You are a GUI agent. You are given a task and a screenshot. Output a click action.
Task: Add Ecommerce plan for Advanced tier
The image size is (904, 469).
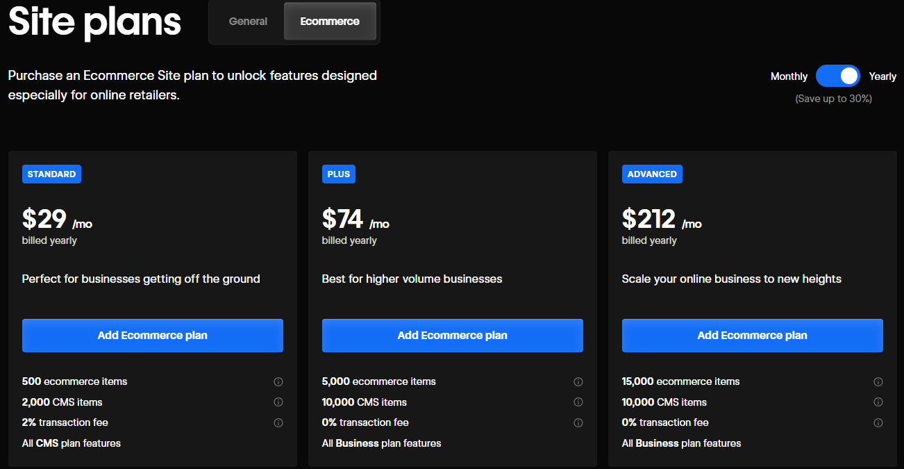[x=753, y=335]
